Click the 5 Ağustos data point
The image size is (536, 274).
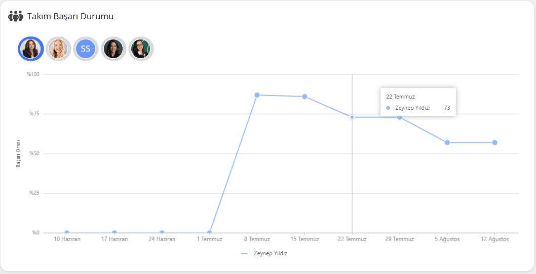coord(447,143)
